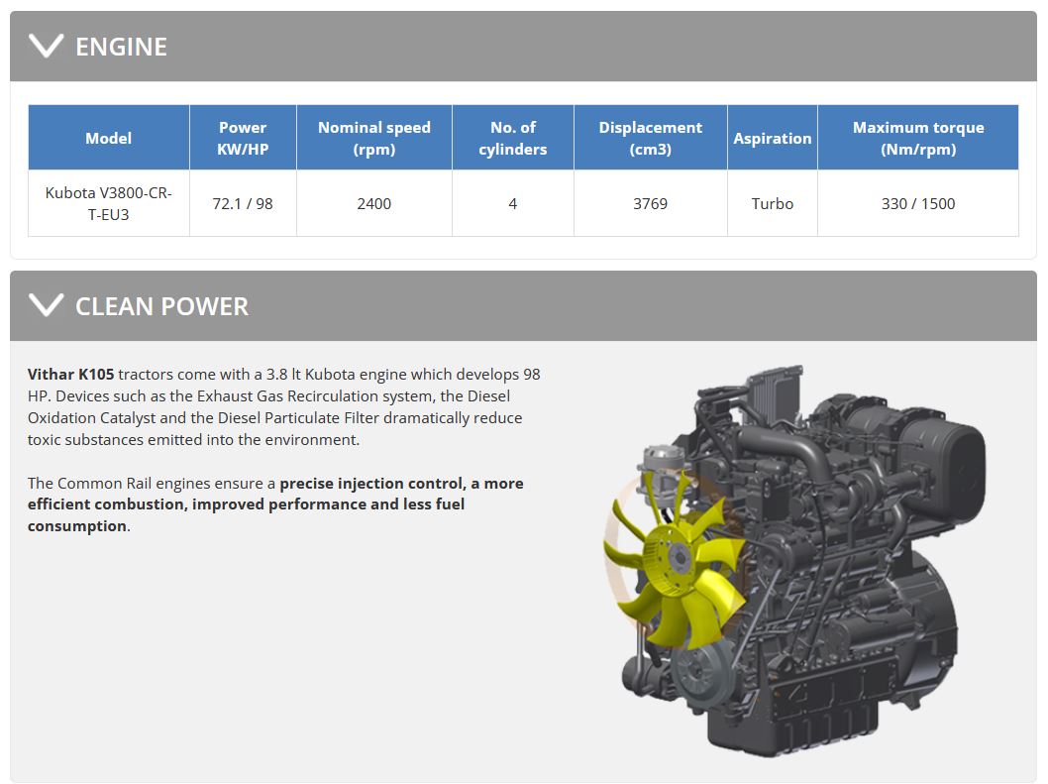Screen dimensions: 1048x784
Task: Click the No. of cylinders header
Action: 512,138
